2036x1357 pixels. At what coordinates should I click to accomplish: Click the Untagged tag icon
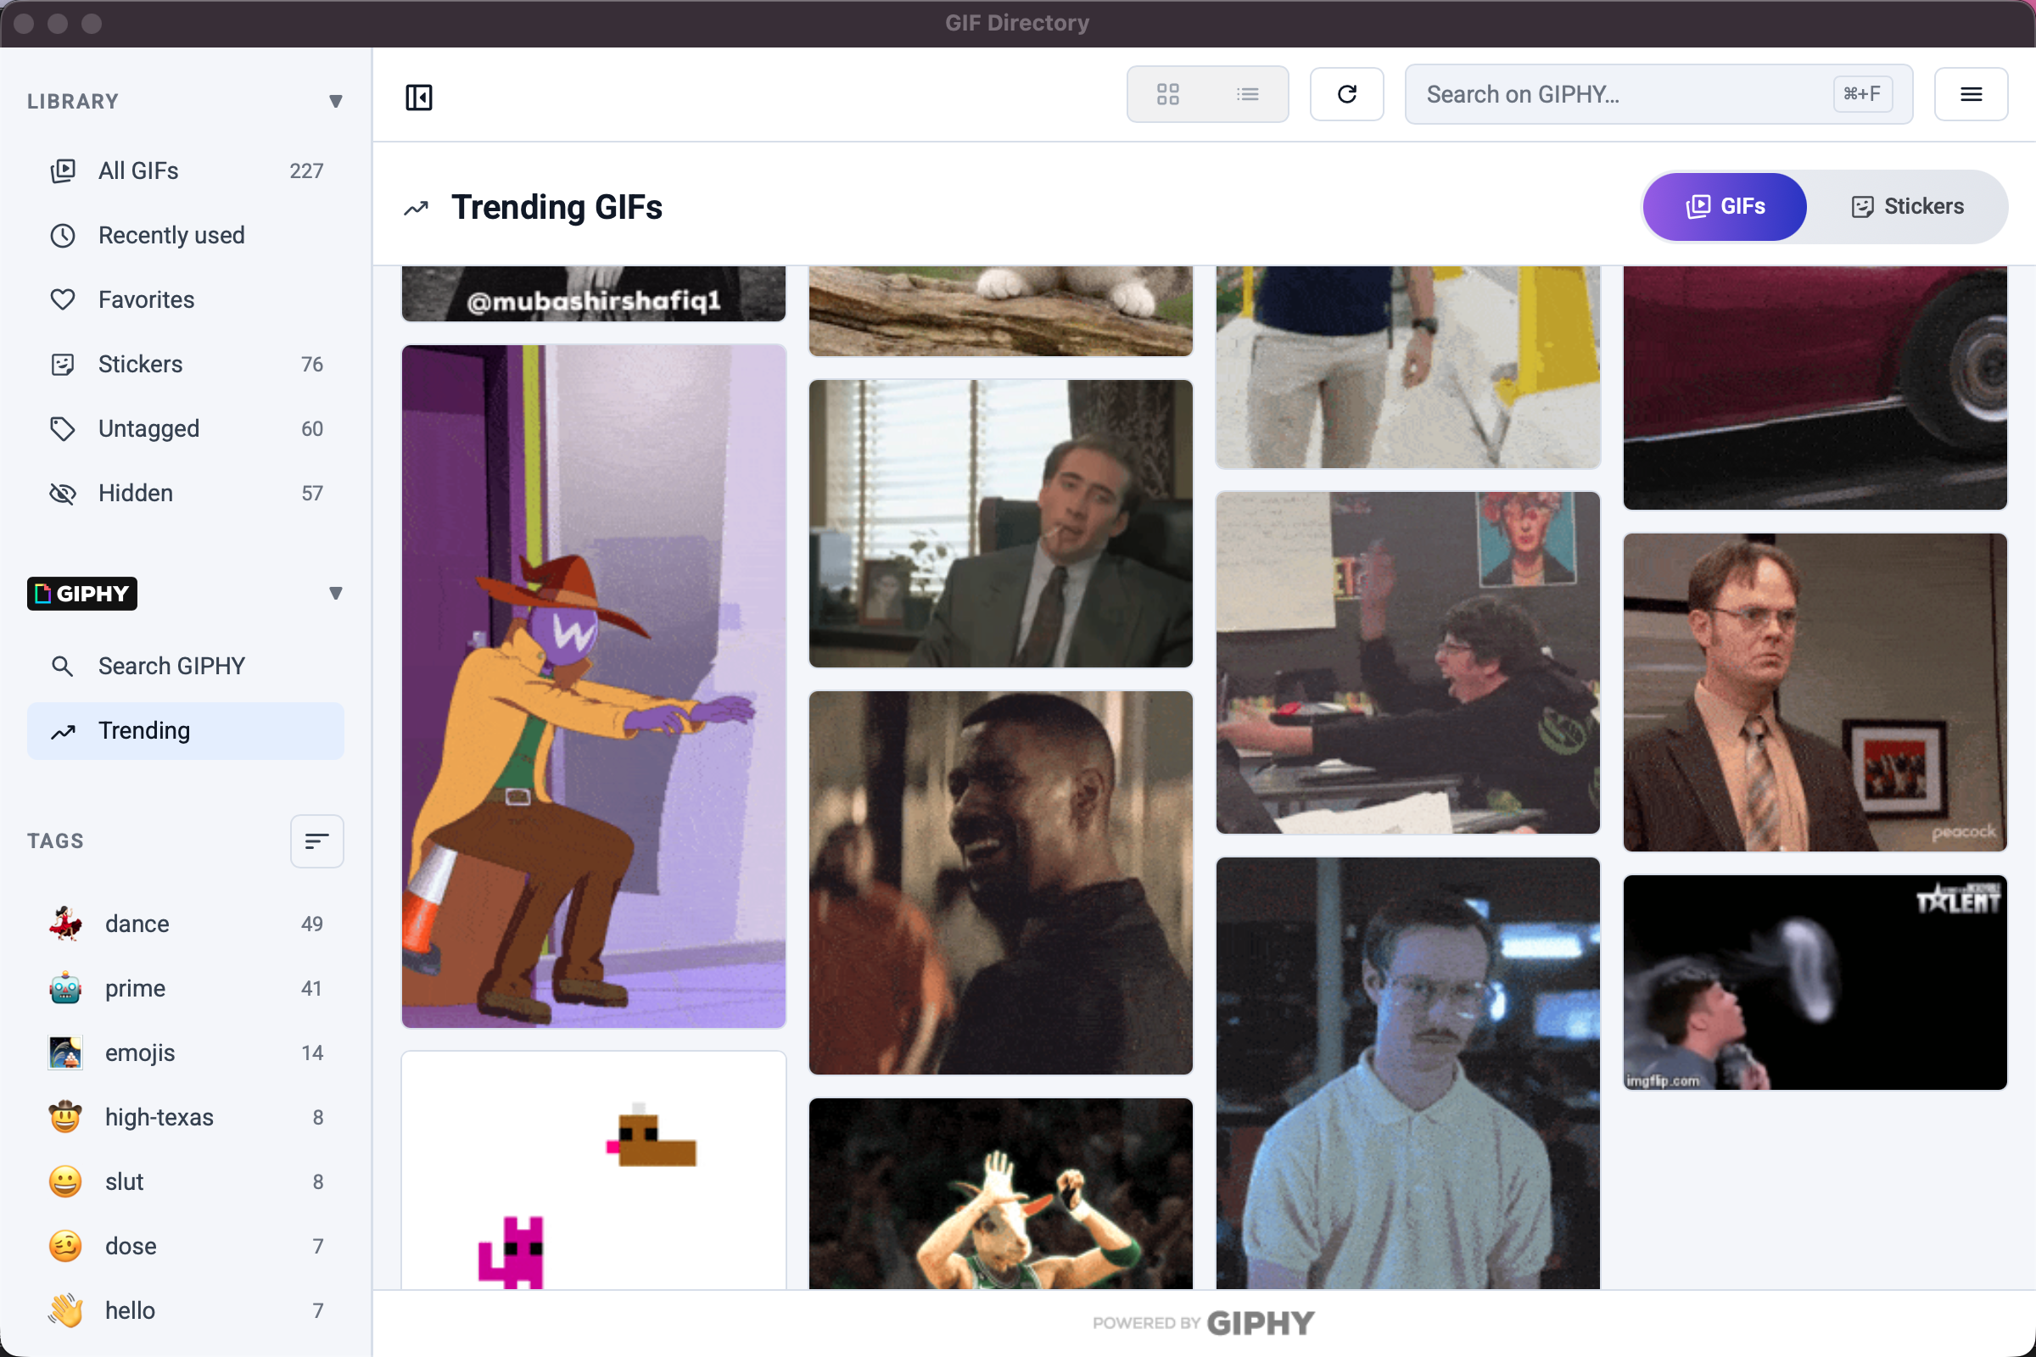pos(62,428)
